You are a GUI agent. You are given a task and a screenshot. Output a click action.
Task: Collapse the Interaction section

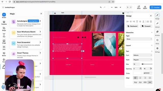click(x=152, y=33)
